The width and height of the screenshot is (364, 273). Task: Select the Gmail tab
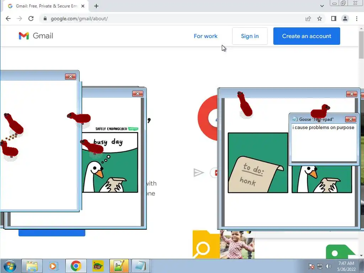coord(46,6)
